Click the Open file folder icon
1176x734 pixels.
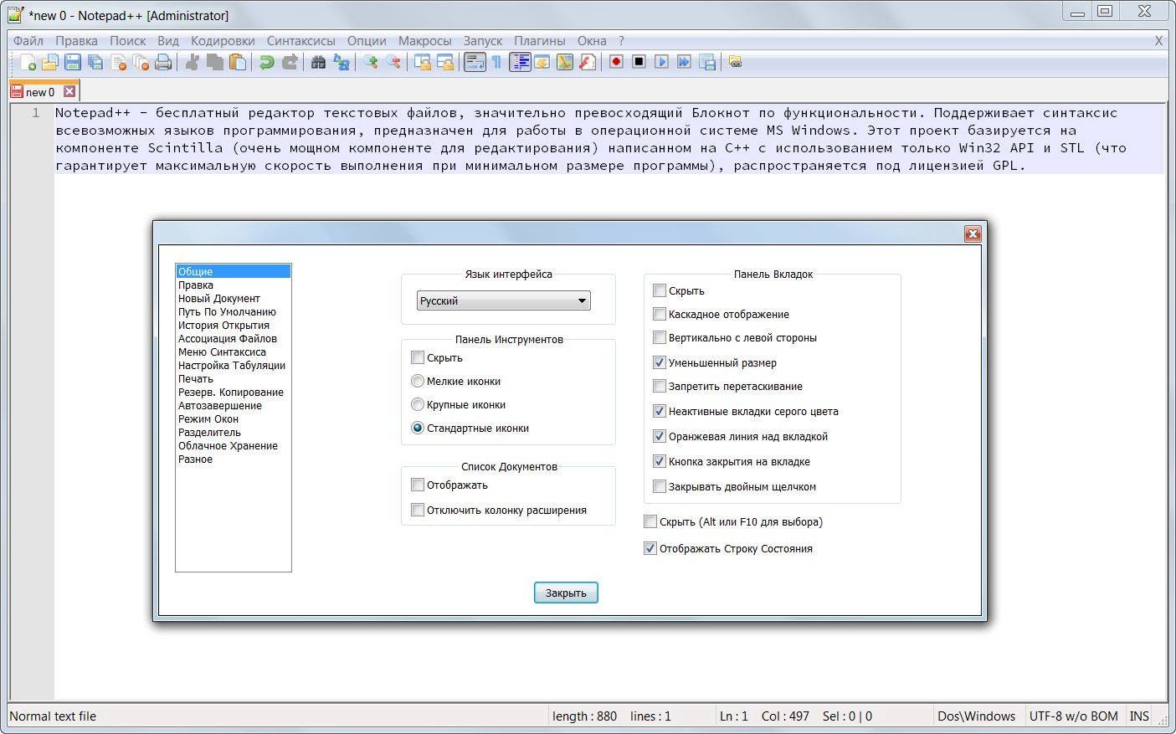pos(50,62)
